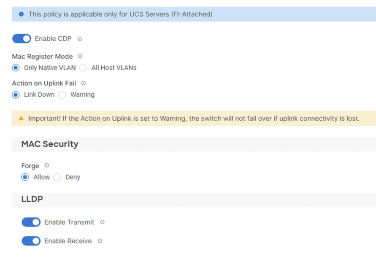
Task: Toggle the Enable CDP switch
Action: [22, 39]
